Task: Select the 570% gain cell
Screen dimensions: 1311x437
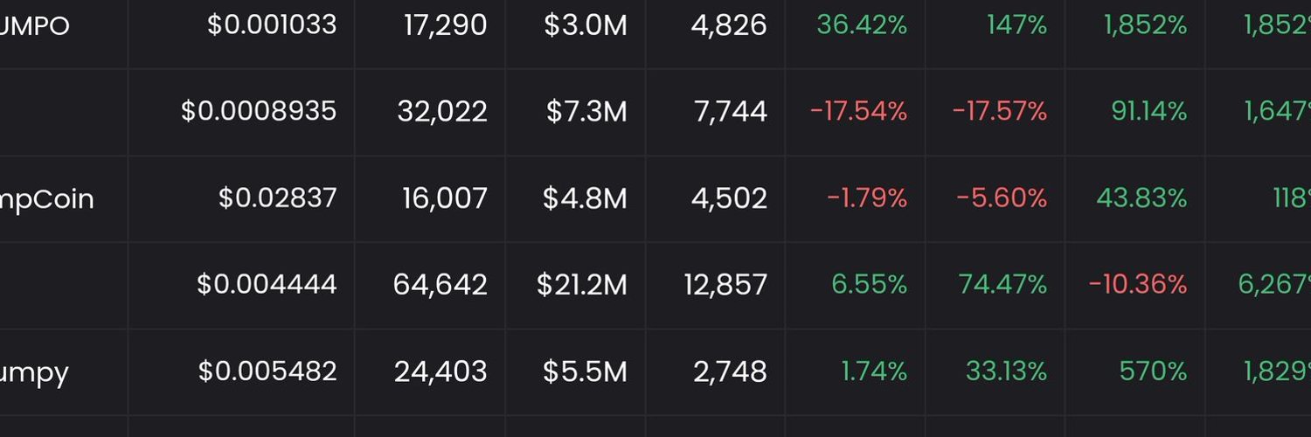Action: tap(1153, 372)
